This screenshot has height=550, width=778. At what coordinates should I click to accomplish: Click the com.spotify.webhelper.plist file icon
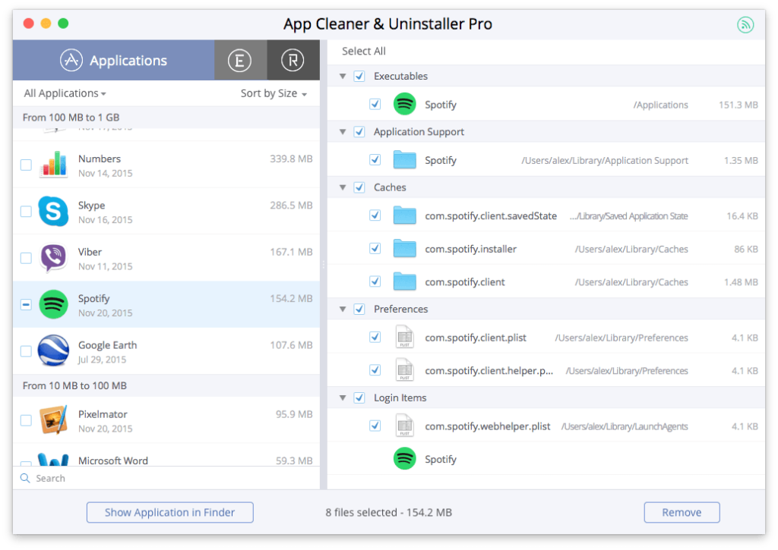pyautogui.click(x=405, y=426)
